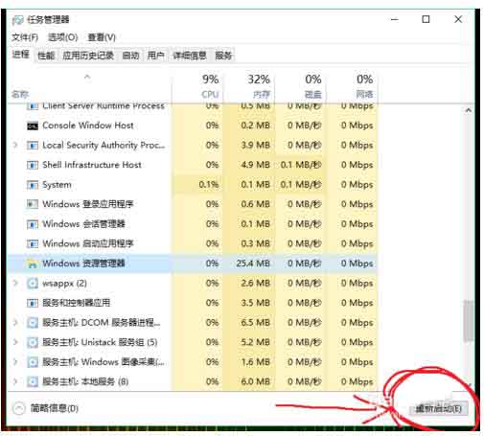484x436 pixels.
Task: Click the Windows 资源管理器 folder icon
Action: [x=33, y=264]
